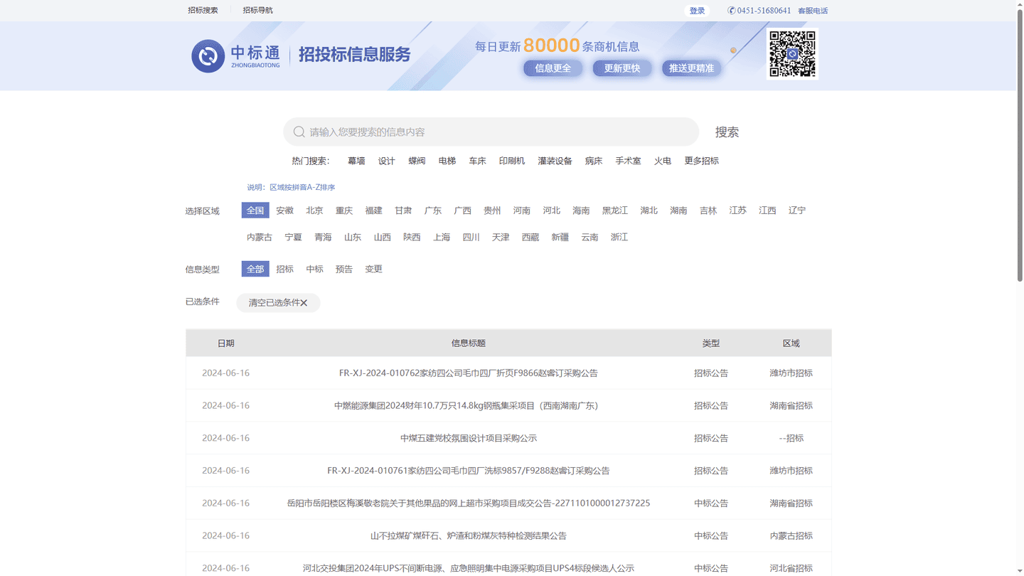Open 中燃能源集团2024财年钢瓶集采项目 notice
The image size is (1024, 576).
coord(468,405)
